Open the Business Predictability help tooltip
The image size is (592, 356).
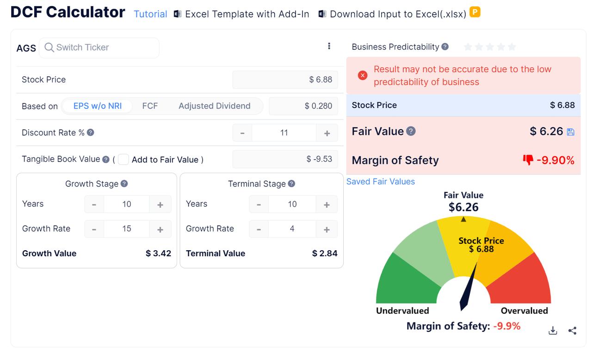(445, 47)
